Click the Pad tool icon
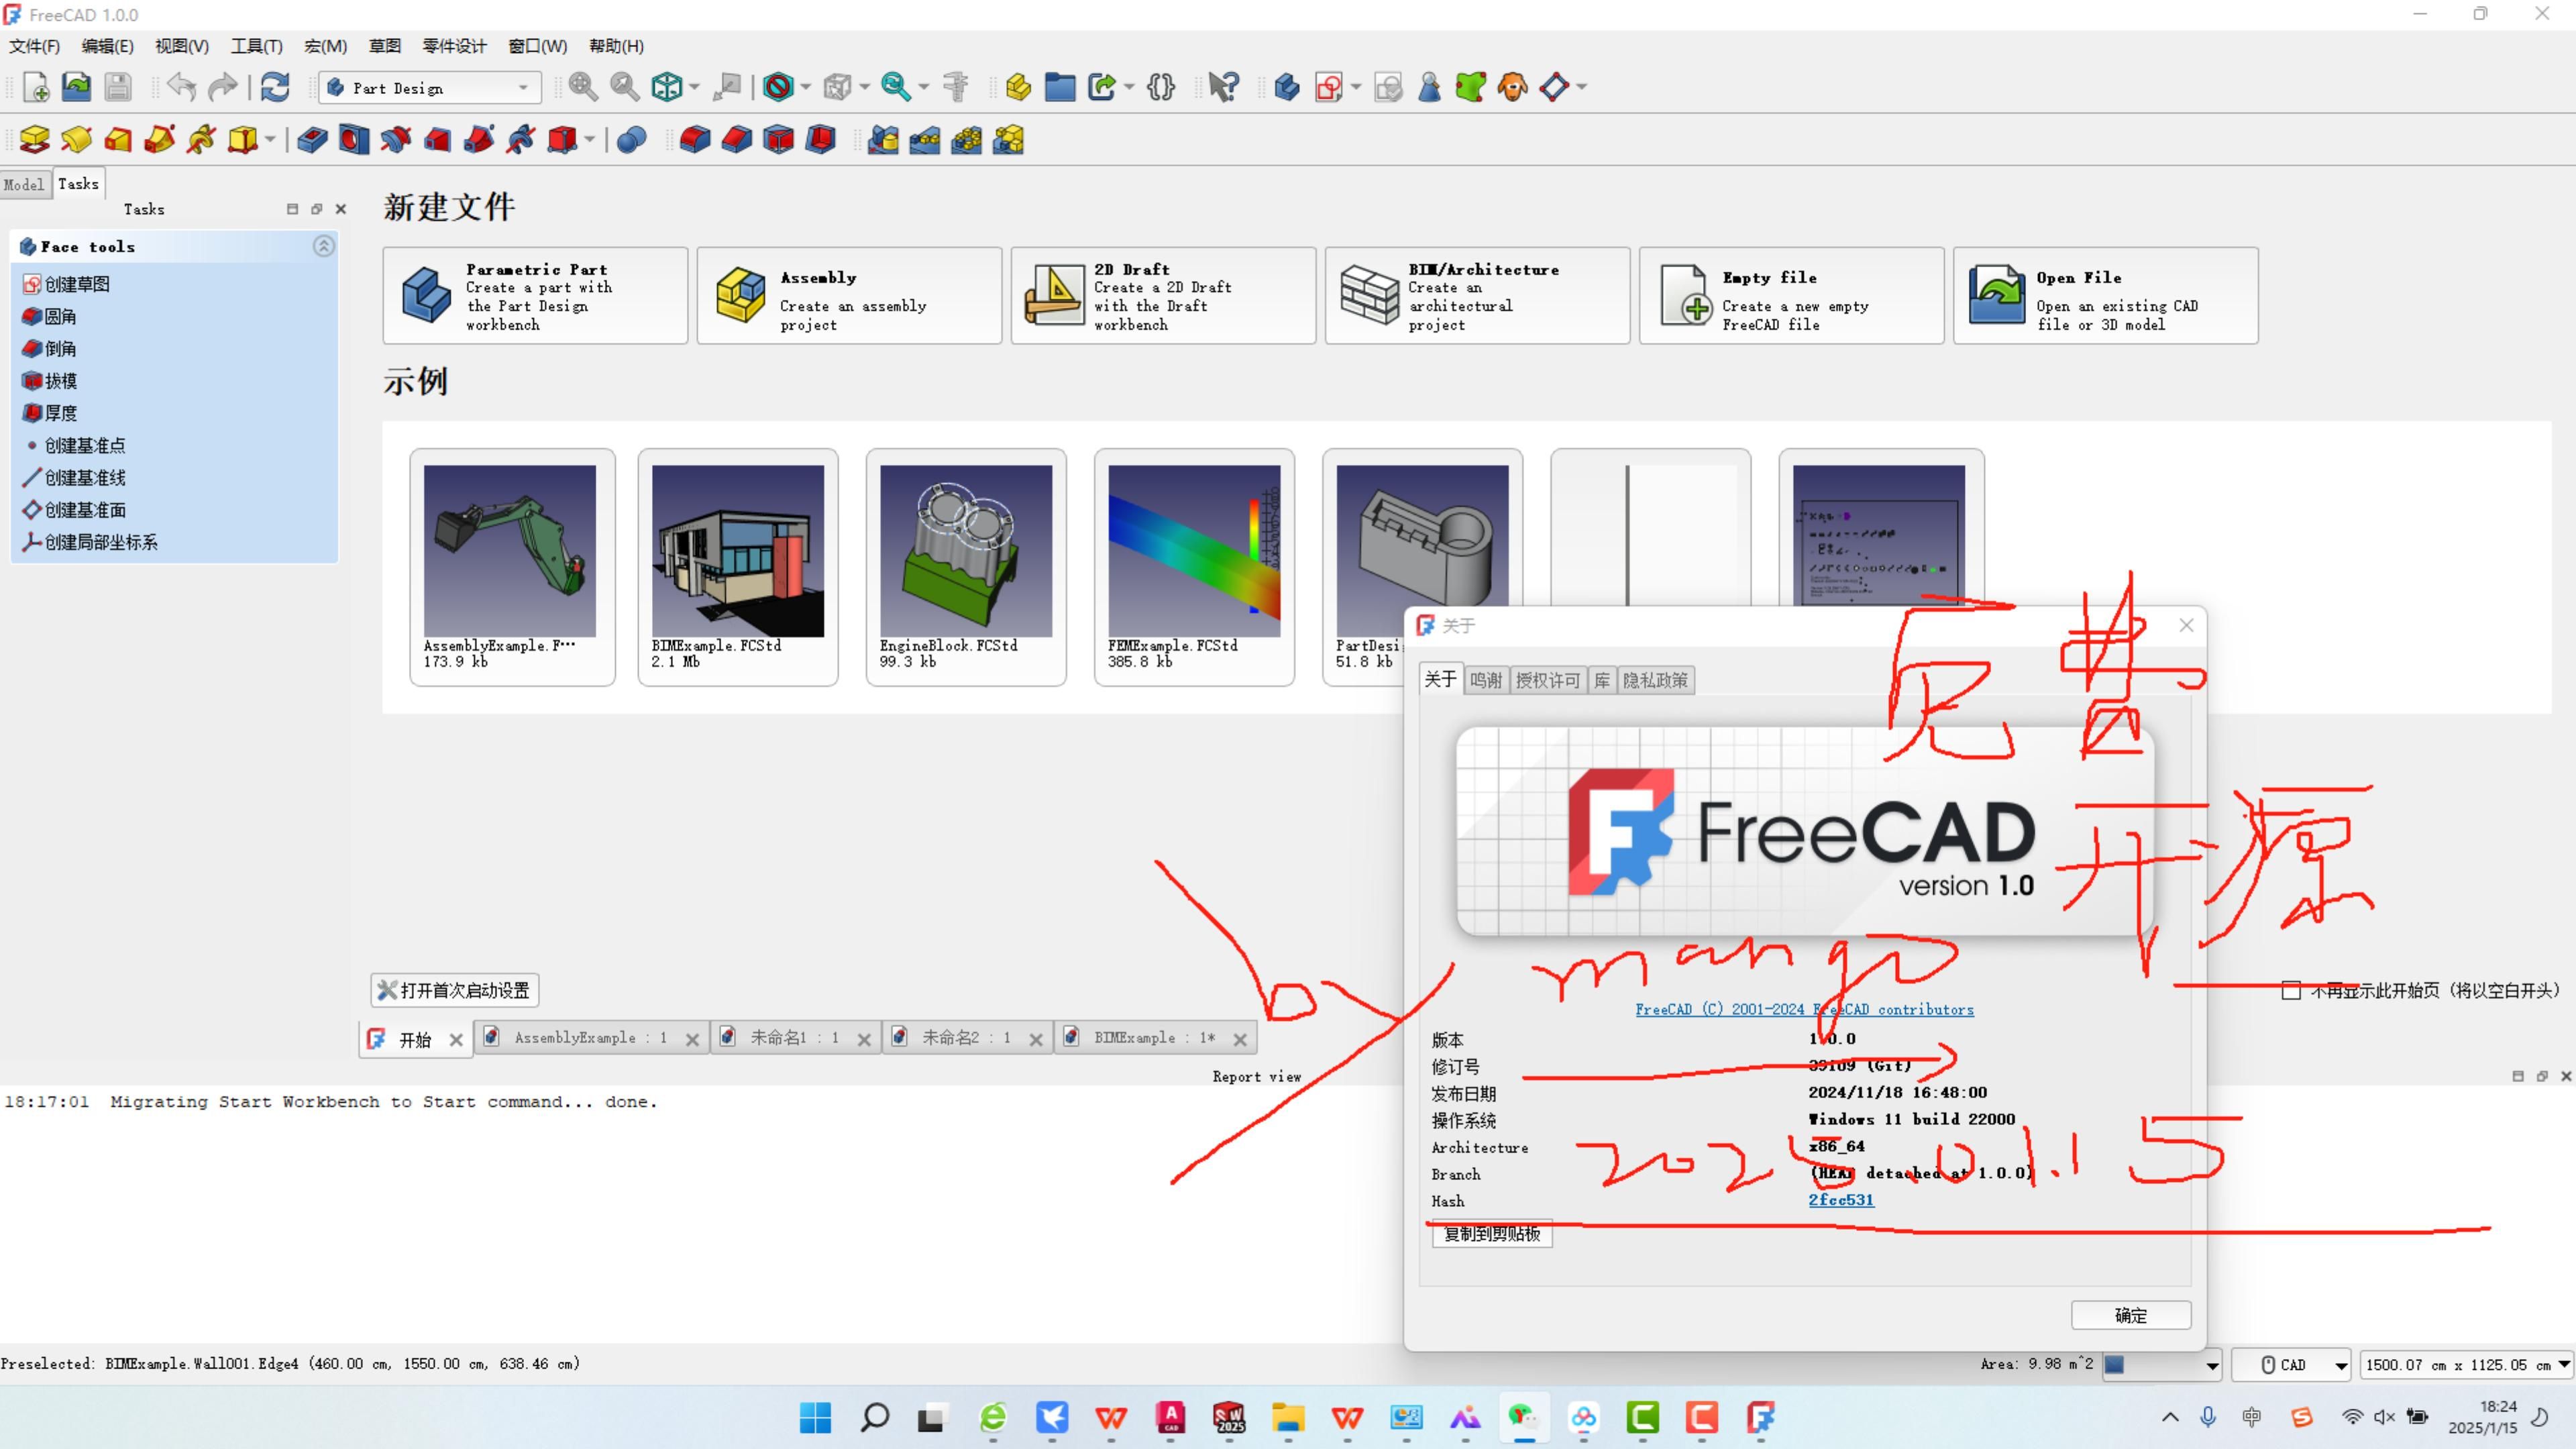2576x1449 pixels. point(35,140)
